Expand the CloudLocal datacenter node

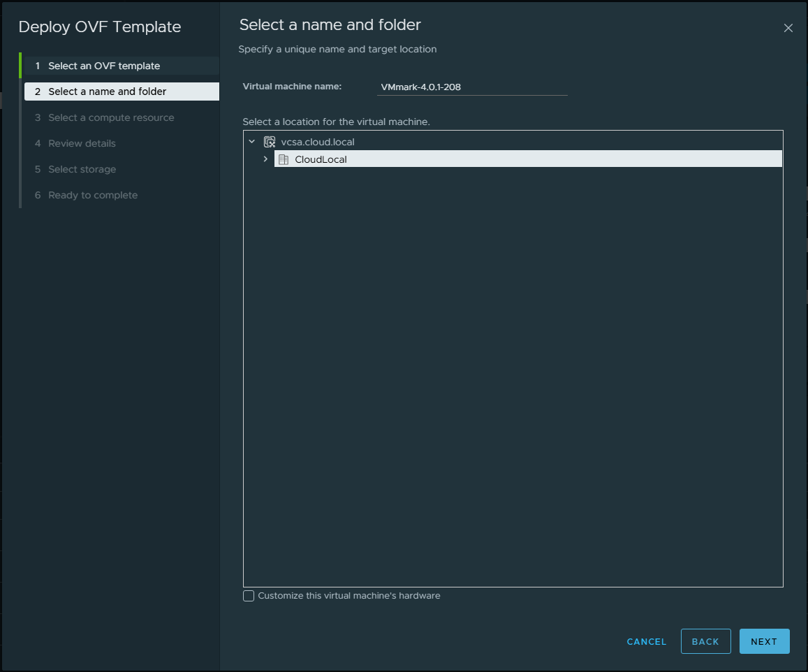tap(265, 159)
